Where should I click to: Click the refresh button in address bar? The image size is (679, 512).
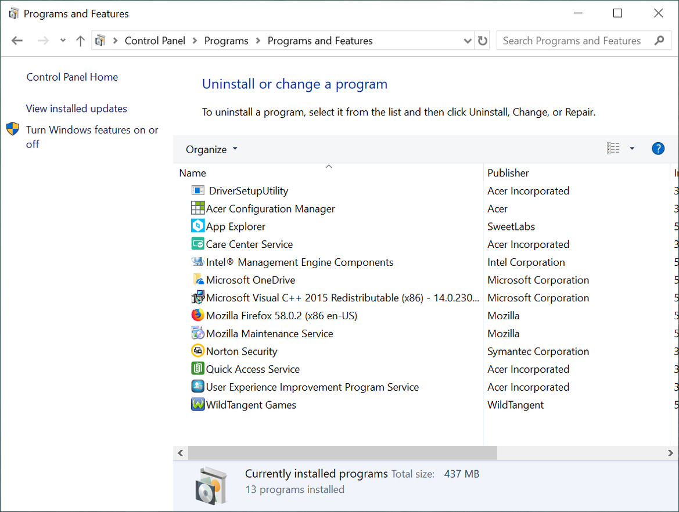(x=483, y=41)
